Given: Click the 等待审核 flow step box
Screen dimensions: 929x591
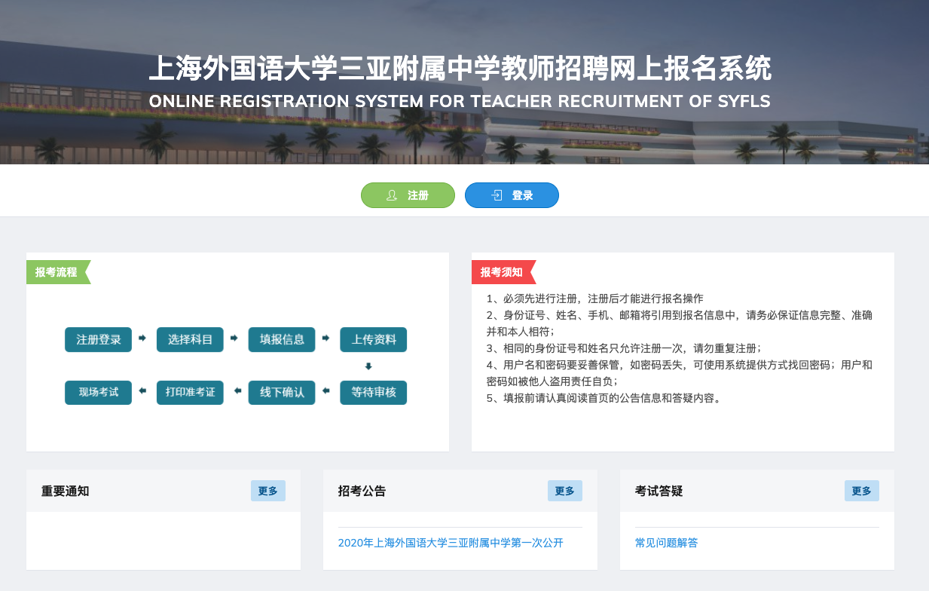Looking at the screenshot, I should (x=374, y=393).
